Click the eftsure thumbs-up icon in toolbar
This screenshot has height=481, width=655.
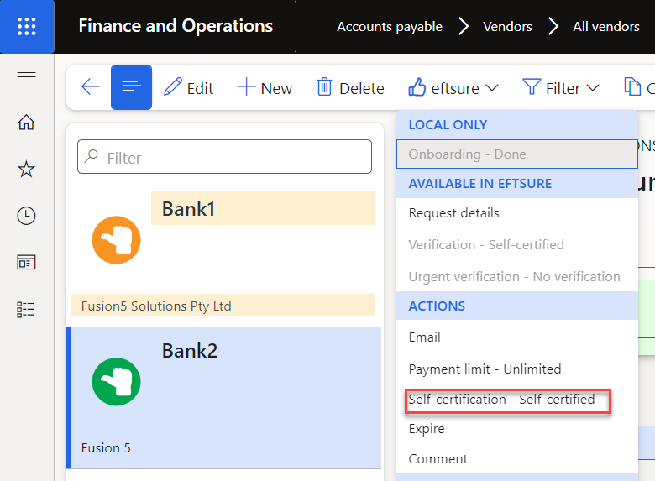coord(417,87)
